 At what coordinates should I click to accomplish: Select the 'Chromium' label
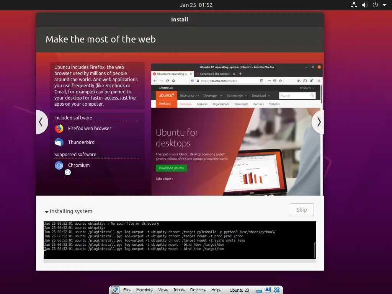(x=79, y=165)
